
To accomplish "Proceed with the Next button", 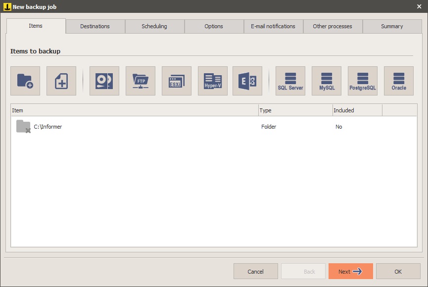I will tap(350, 271).
